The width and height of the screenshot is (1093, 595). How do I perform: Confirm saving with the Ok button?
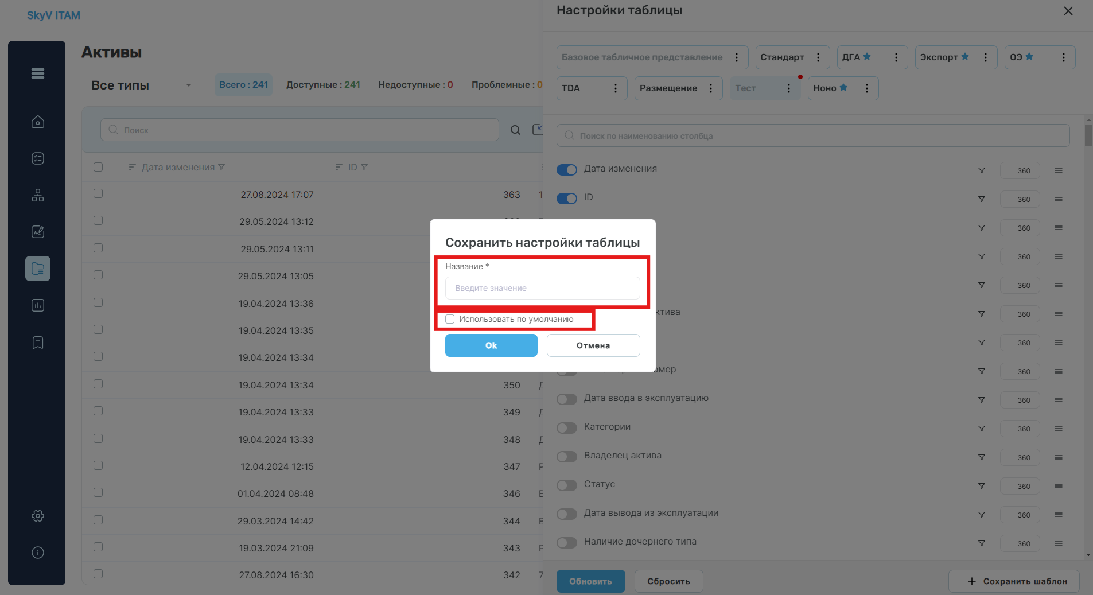(x=491, y=345)
